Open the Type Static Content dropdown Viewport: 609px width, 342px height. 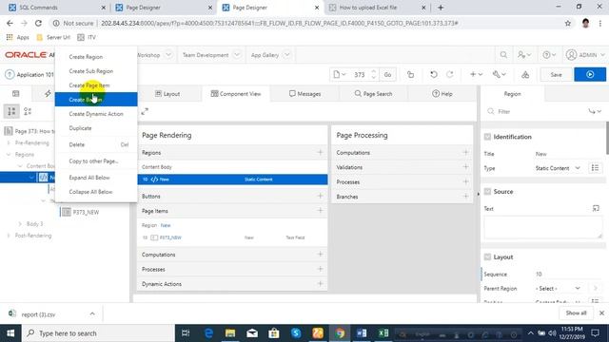[558, 168]
